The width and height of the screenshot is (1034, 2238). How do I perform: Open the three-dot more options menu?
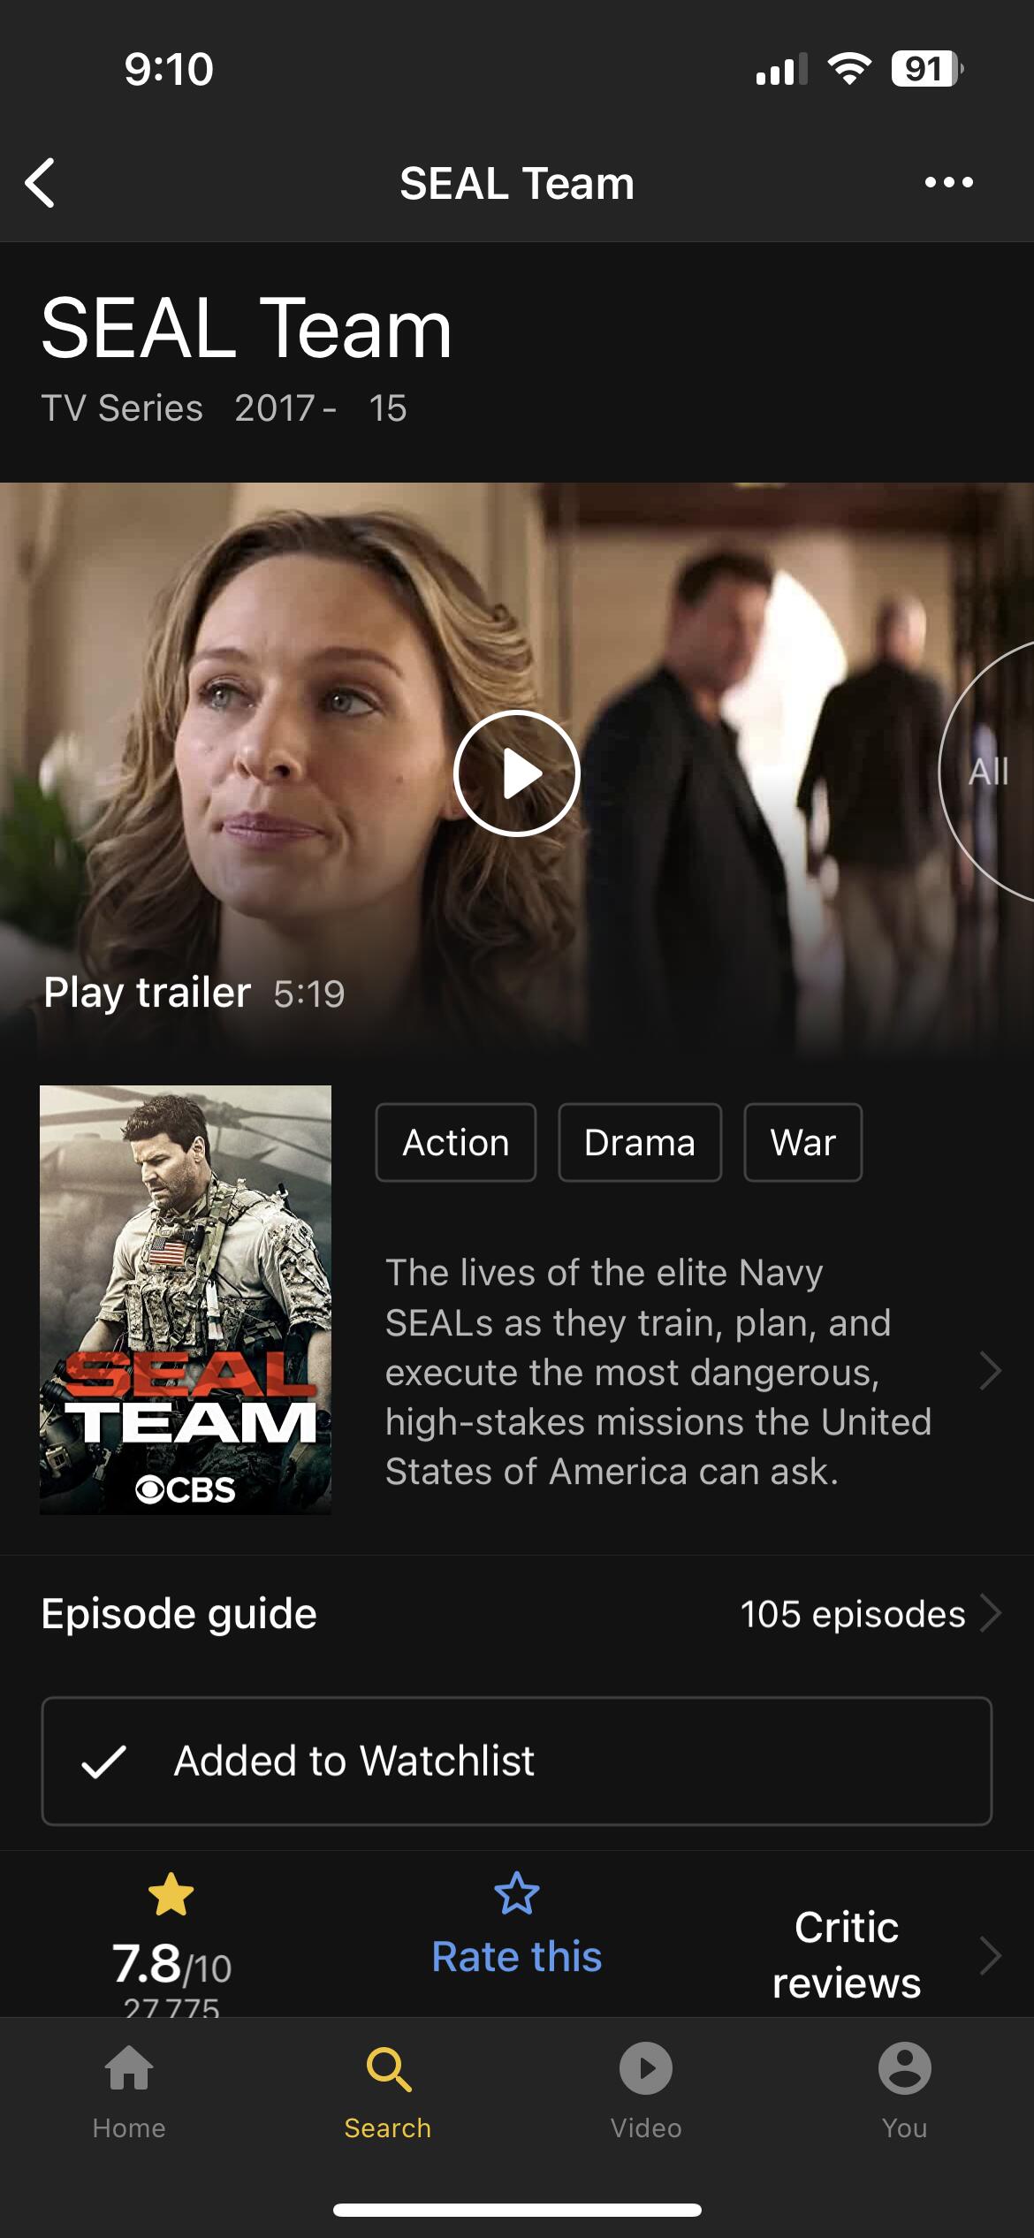948,183
